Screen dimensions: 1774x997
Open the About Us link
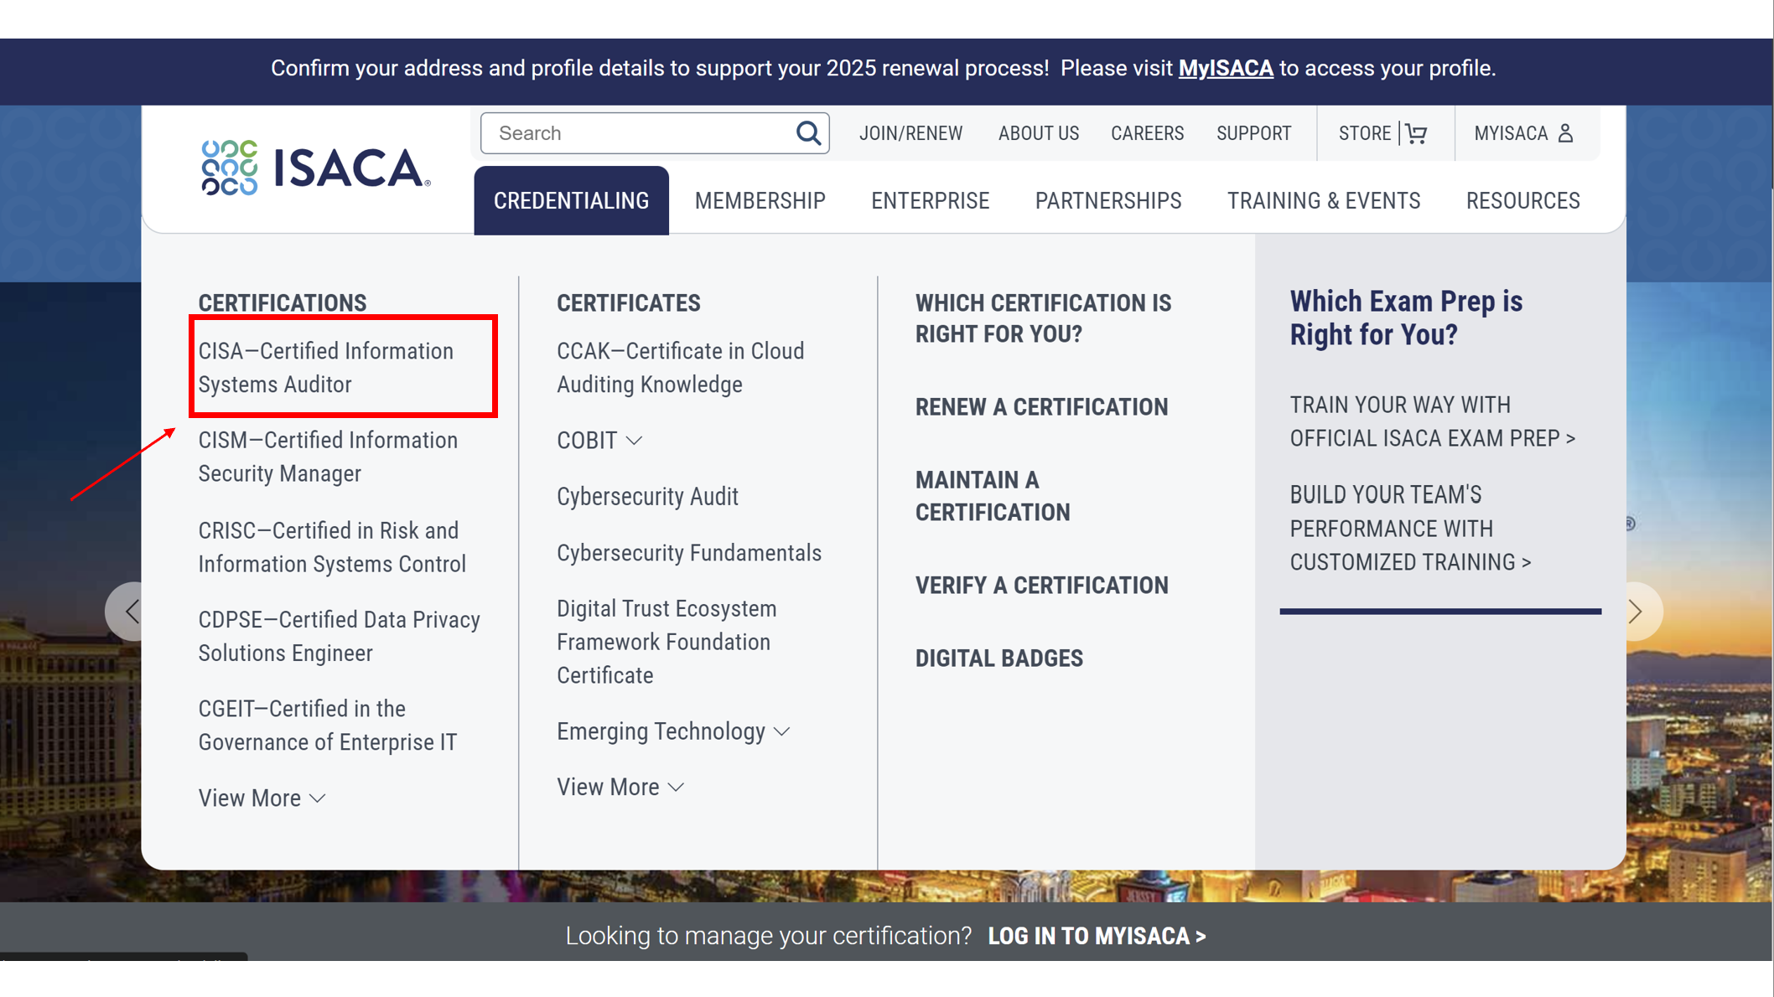coord(1038,133)
